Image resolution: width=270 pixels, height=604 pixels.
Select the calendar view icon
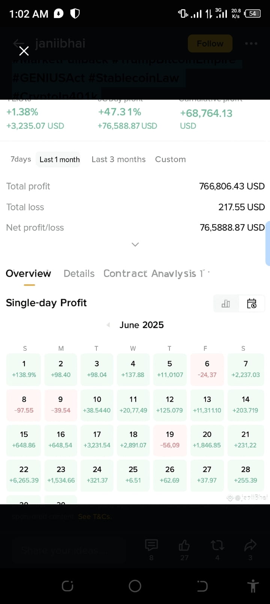(252, 303)
